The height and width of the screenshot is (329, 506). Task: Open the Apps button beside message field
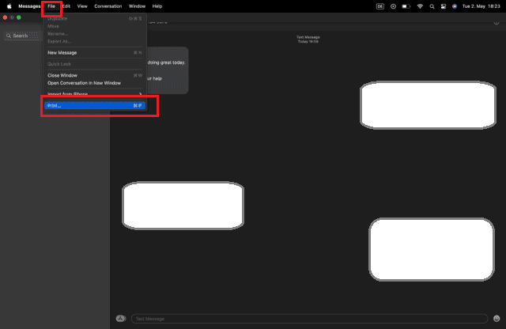coord(120,319)
